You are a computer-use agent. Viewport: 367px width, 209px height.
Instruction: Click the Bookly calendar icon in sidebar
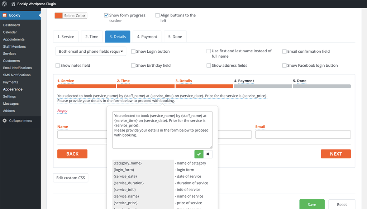click(x=5, y=15)
